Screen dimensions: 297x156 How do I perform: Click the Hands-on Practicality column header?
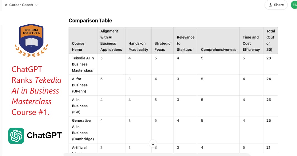(x=138, y=46)
